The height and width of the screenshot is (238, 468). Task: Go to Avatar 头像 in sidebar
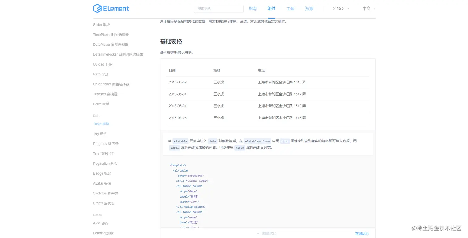coord(102,183)
